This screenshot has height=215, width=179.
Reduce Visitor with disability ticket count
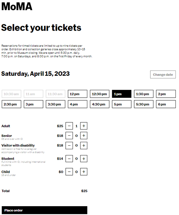coord(69,145)
